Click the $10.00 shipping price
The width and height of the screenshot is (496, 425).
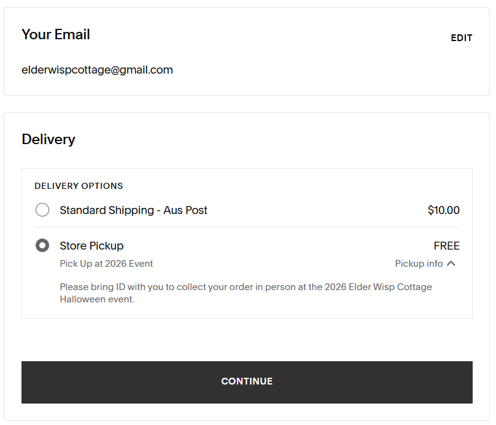(x=443, y=210)
